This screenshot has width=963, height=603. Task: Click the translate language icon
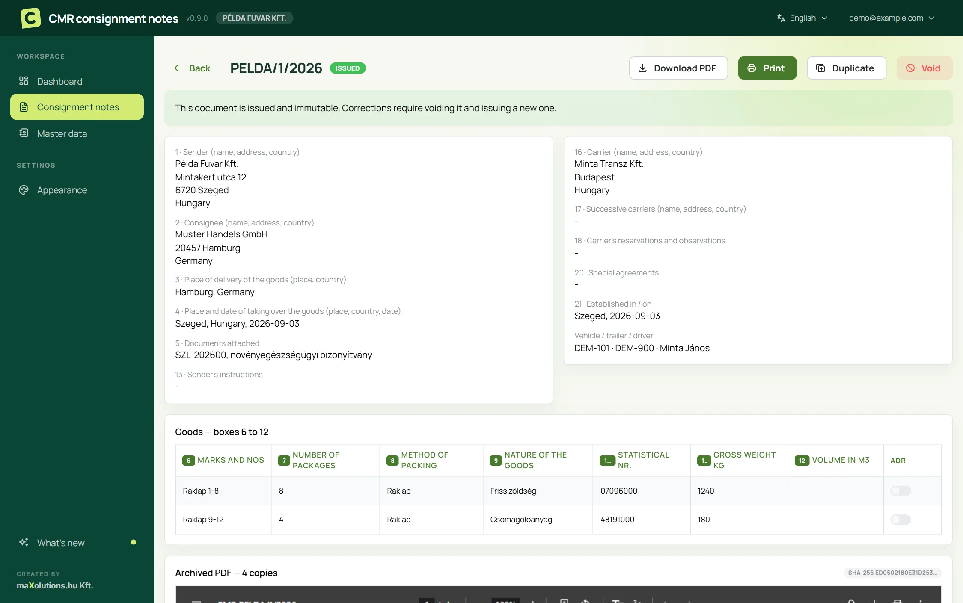(781, 18)
